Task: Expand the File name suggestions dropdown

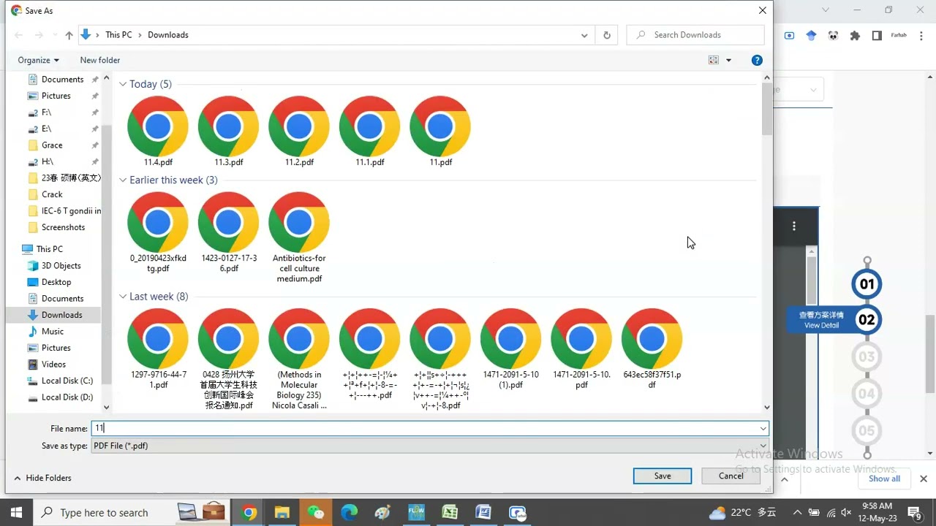Action: 763,429
